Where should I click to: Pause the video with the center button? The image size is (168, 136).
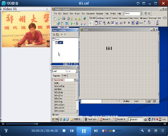84,131
